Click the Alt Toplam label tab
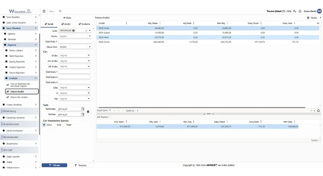Image resolution: width=323 pixels, height=176 pixels. tap(103, 117)
